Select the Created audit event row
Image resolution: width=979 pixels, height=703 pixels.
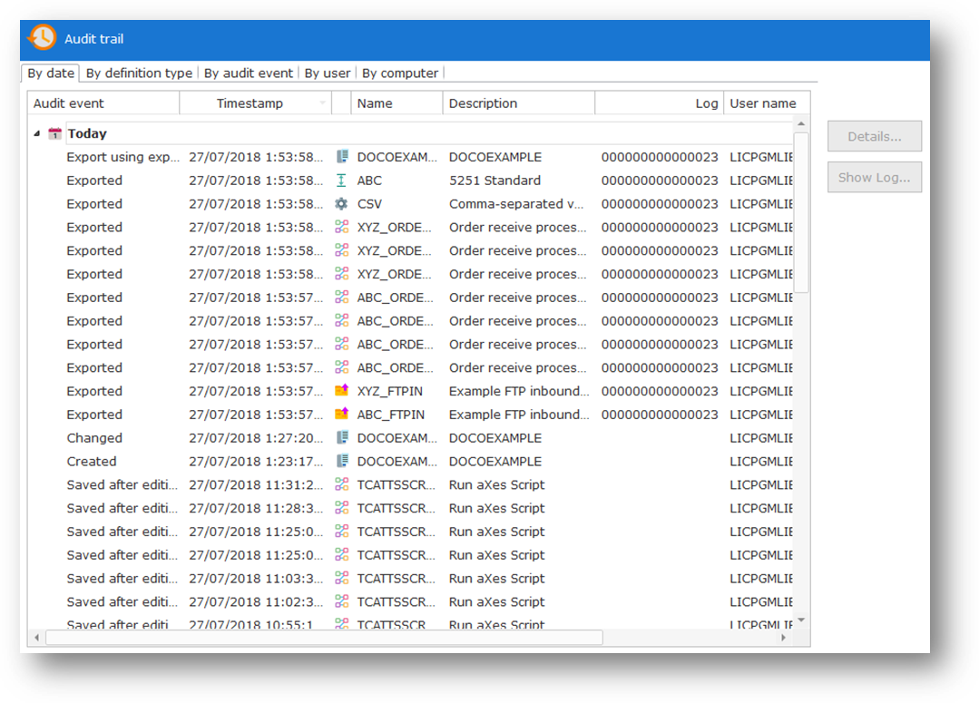pos(92,462)
